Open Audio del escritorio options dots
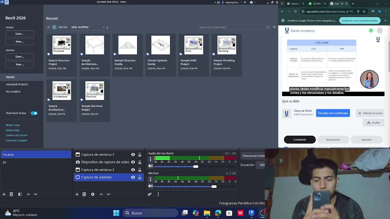This screenshot has height=219, width=390. [x=150, y=159]
